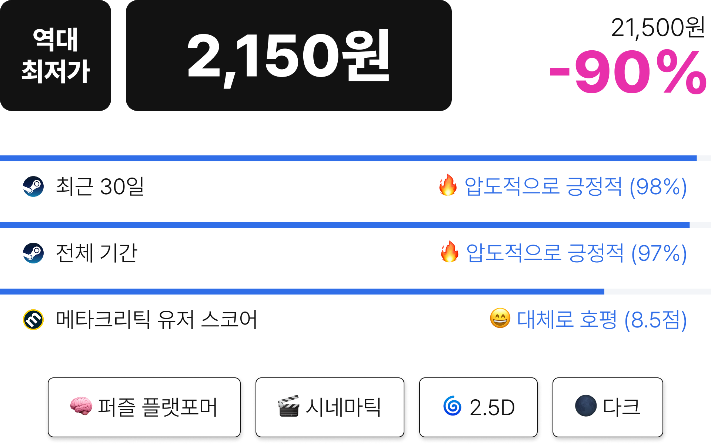711x444 pixels.
Task: Click the fire emoji next to 98% rating
Action: pyautogui.click(x=448, y=185)
